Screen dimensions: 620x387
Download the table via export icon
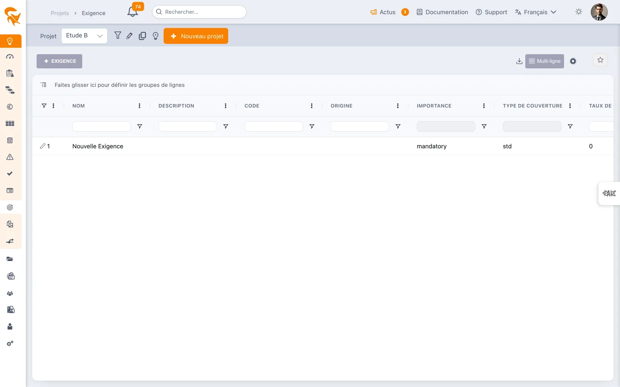519,61
